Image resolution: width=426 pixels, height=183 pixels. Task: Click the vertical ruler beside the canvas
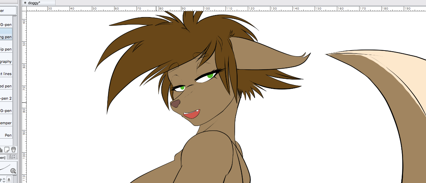(24, 97)
